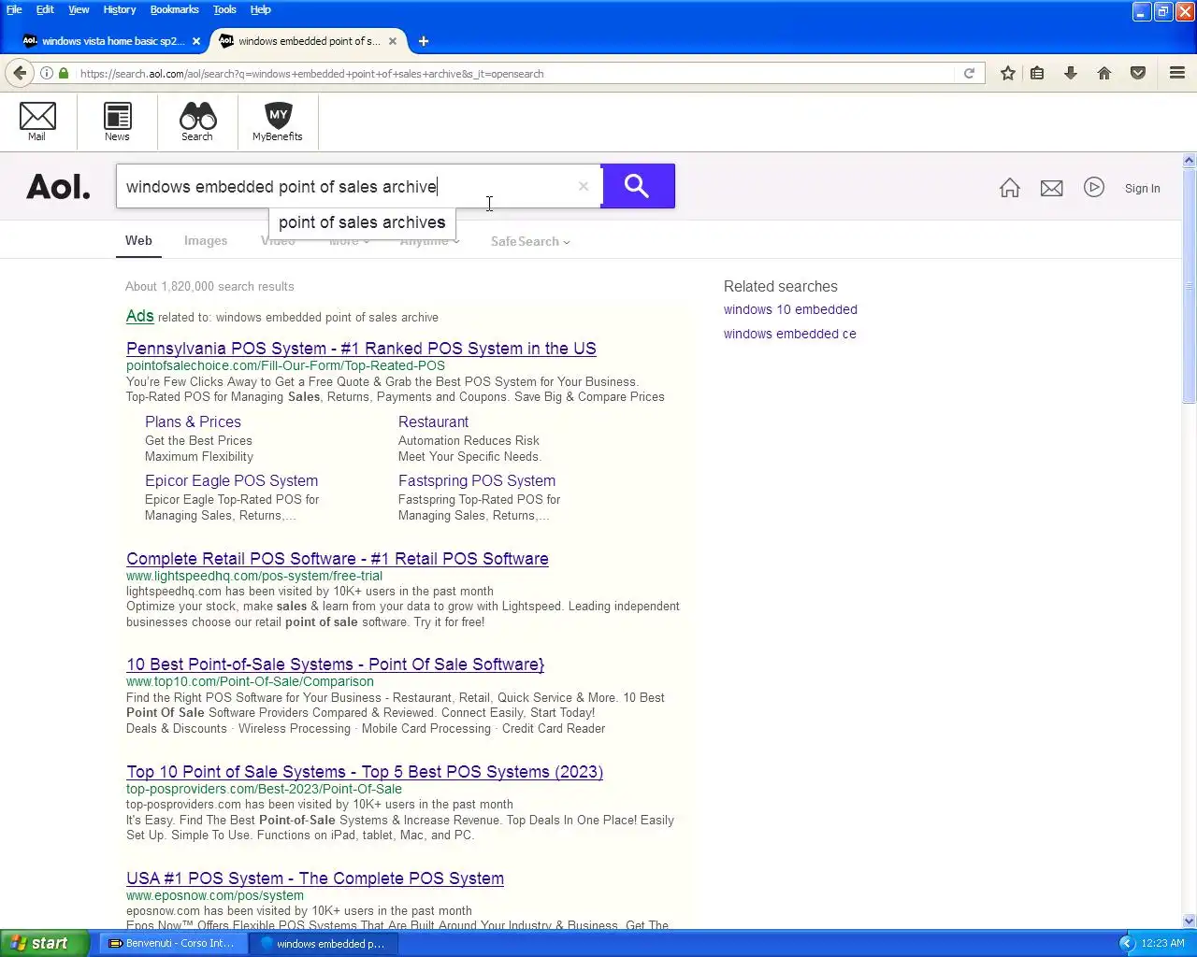
Task: Select the Images results tab
Action: click(206, 240)
